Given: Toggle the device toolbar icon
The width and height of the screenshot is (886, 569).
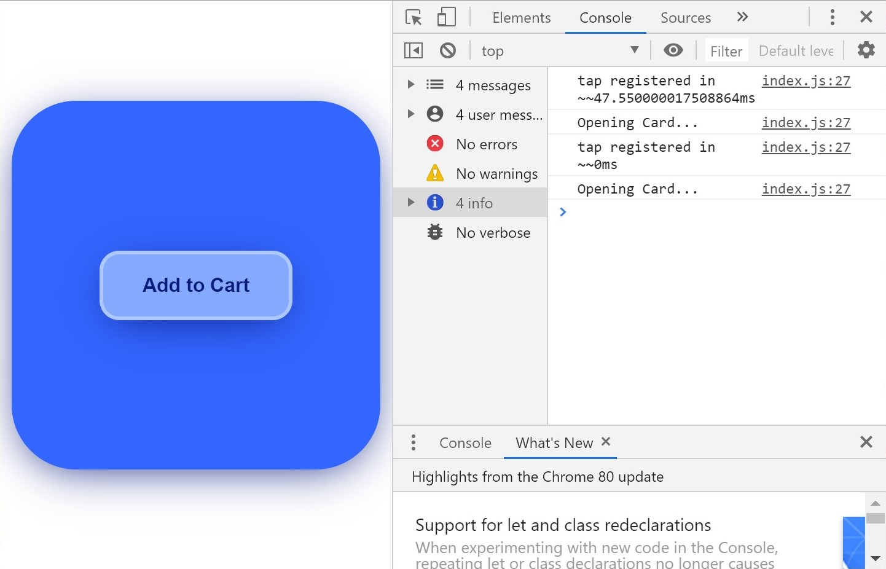Looking at the screenshot, I should pyautogui.click(x=447, y=17).
